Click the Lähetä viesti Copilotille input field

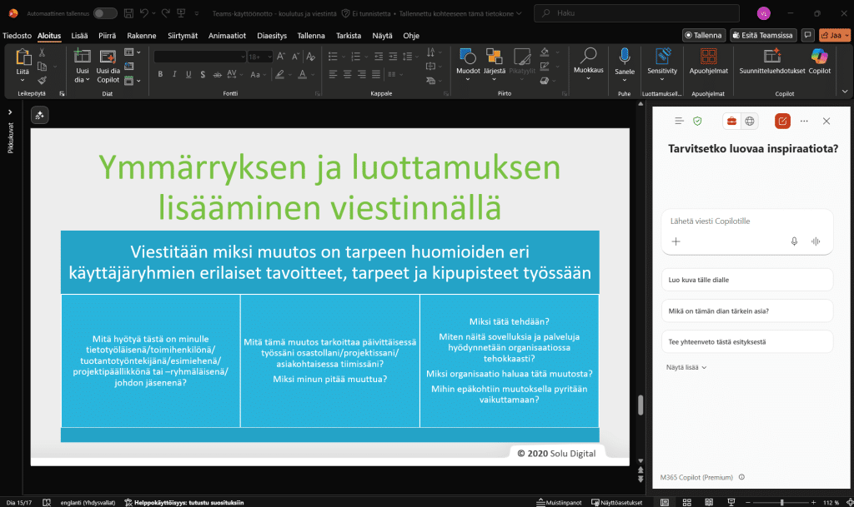click(x=734, y=221)
